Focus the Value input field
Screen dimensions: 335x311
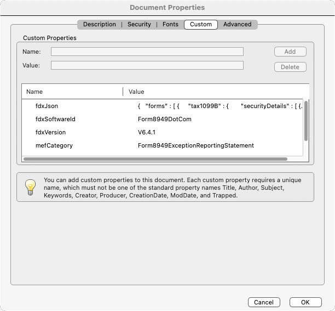coord(147,65)
